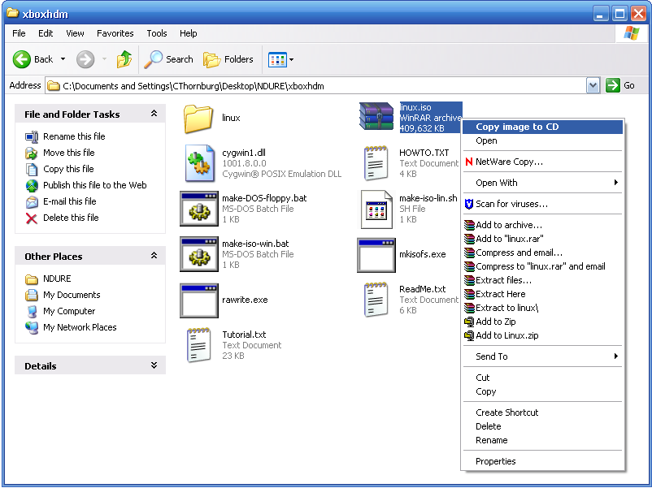
Task: Select Extract Here from context menu
Action: 500,294
